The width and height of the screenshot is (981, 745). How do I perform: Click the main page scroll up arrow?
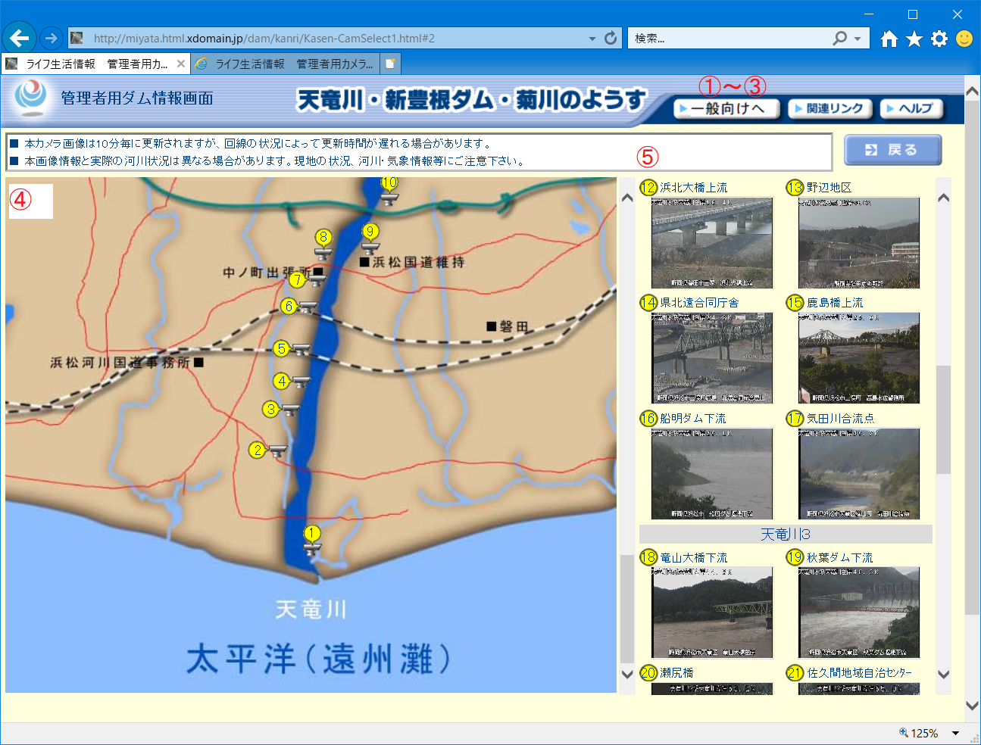tap(973, 90)
